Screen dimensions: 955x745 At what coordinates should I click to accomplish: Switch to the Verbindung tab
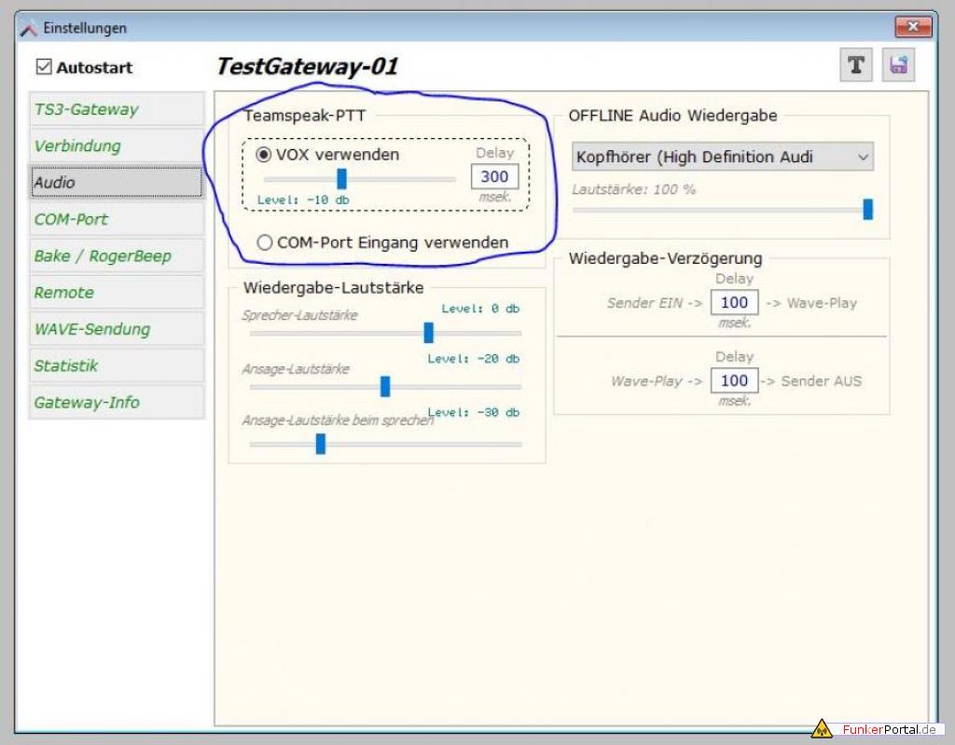(116, 145)
